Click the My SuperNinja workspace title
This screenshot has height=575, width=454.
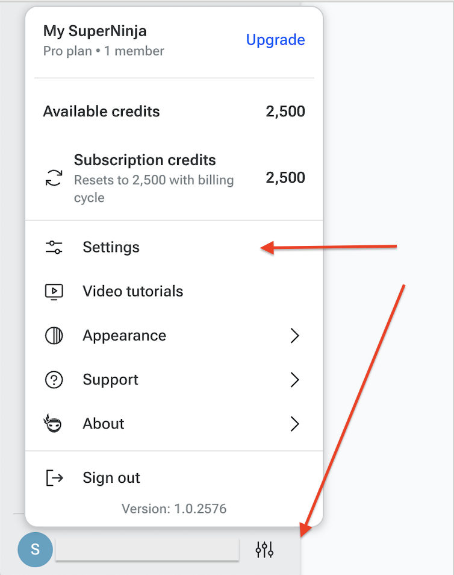95,31
